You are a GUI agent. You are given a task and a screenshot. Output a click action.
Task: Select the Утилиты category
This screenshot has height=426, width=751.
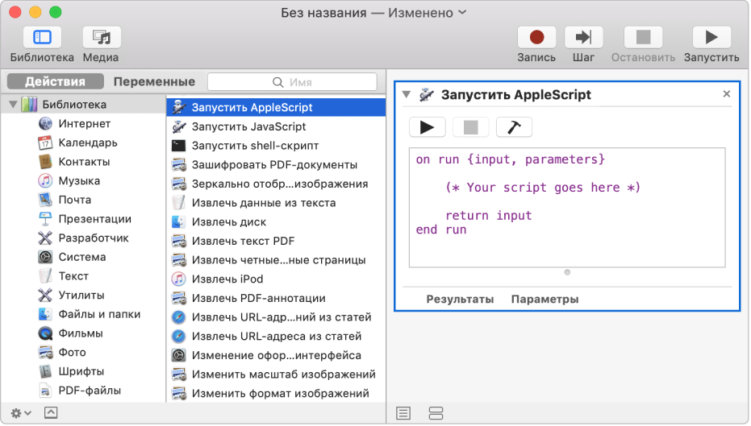click(x=84, y=296)
